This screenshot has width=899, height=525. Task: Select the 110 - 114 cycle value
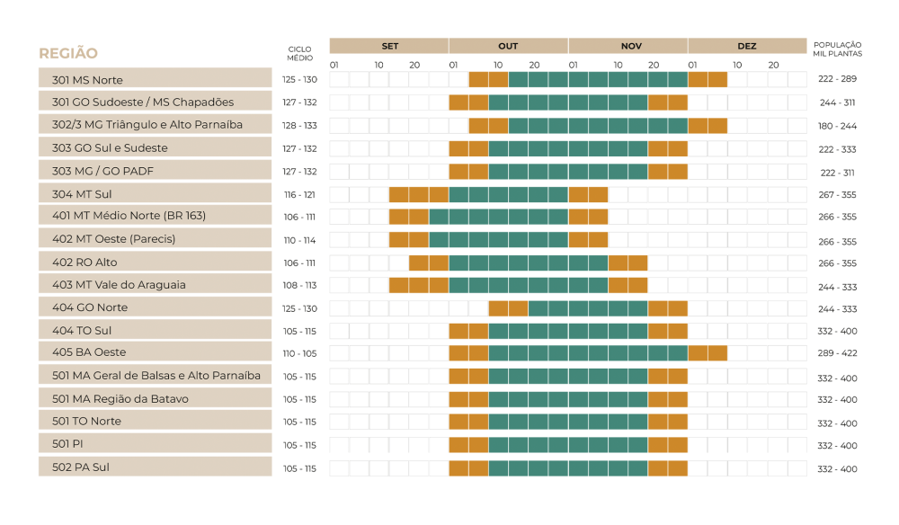click(x=300, y=240)
